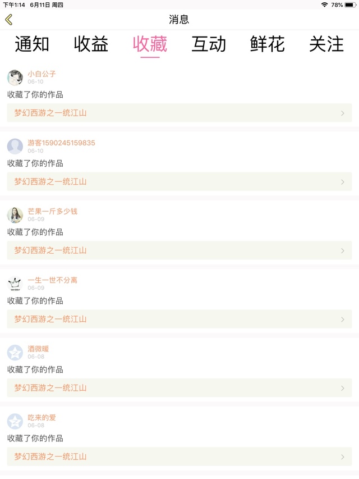Open 梦幻西游之一统江山 under 一生一世不分离
The image size is (359, 479).
50,319
